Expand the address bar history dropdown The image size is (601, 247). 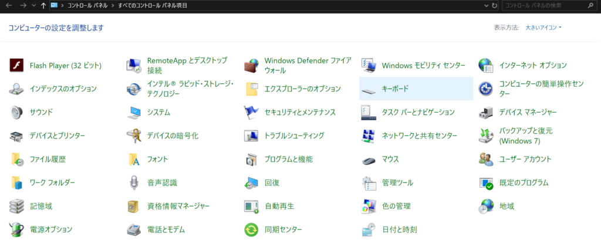(486, 6)
